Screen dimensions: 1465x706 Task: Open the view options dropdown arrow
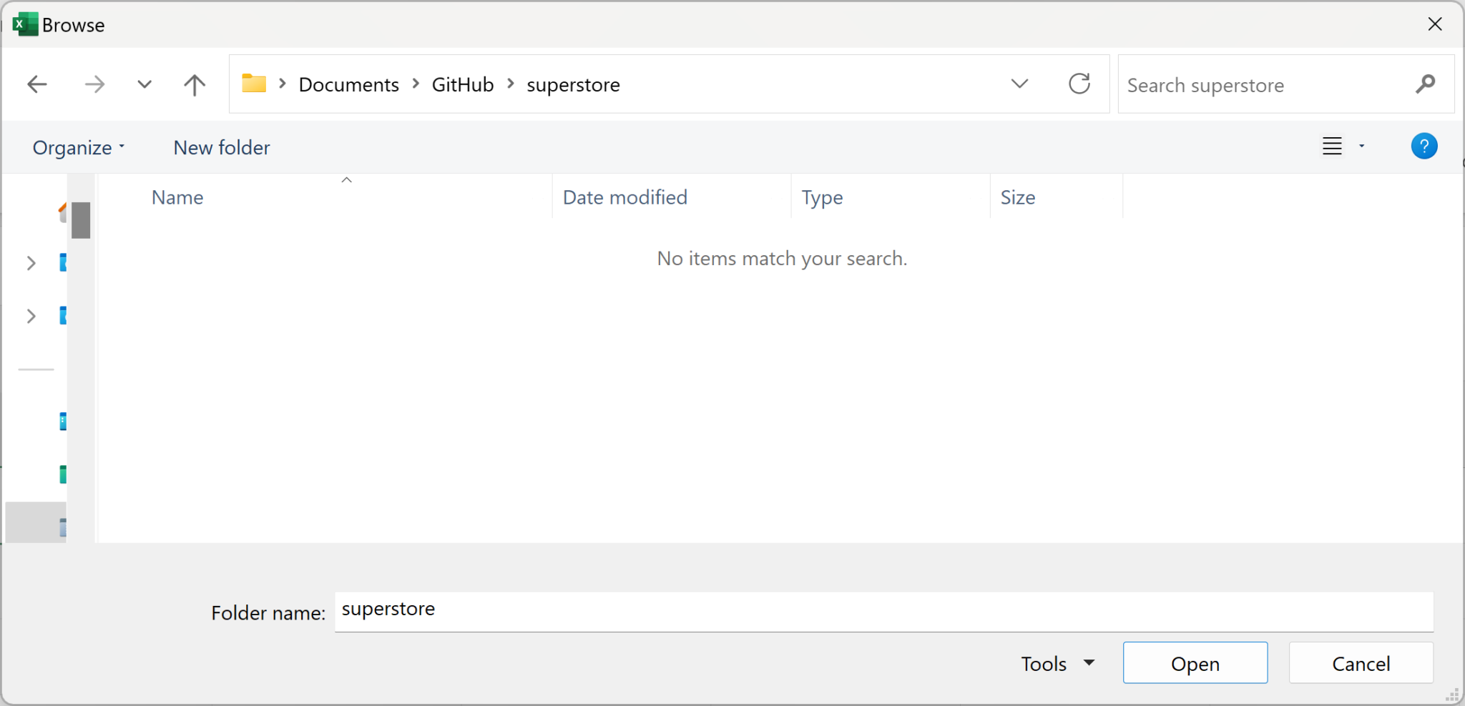[1361, 146]
